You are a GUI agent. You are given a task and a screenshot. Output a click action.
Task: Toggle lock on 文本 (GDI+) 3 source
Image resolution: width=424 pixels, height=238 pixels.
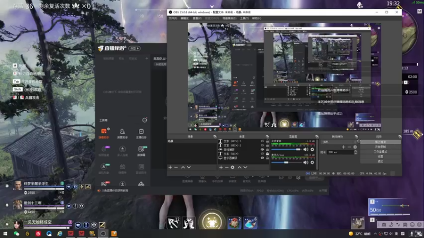click(267, 141)
